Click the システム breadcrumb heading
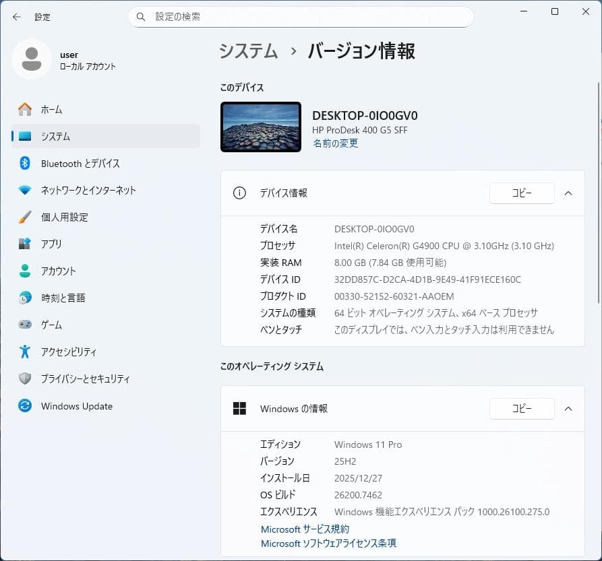Image resolution: width=602 pixels, height=561 pixels. click(x=248, y=51)
